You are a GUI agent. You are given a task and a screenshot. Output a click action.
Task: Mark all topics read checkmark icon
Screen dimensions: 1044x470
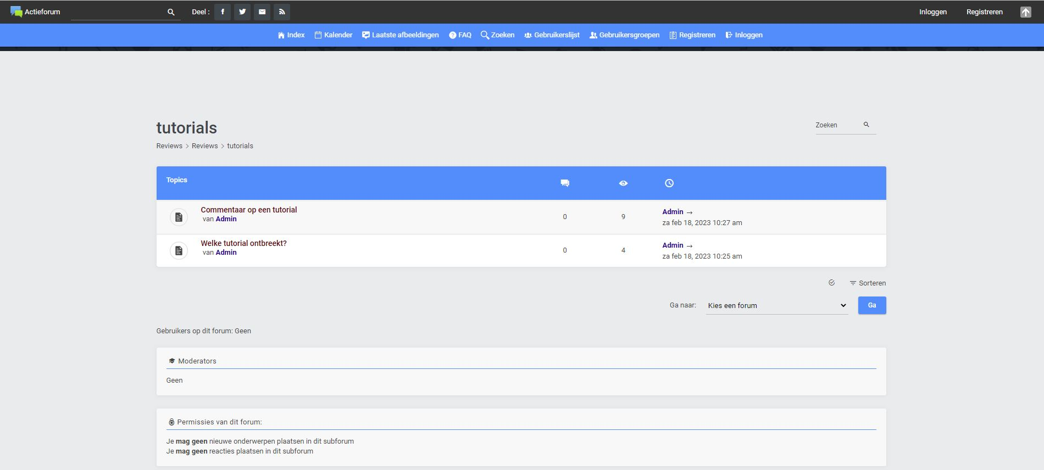click(831, 283)
